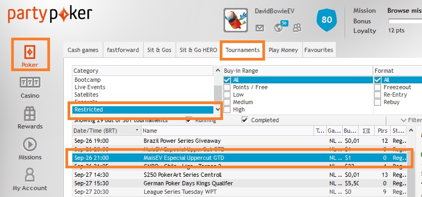422x197 pixels.
Task: Sort by Ga... game column header
Action: pos(334,131)
